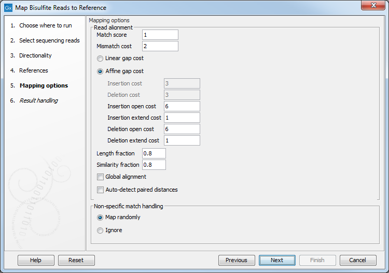Image resolution: width=389 pixels, height=273 pixels.
Task: Click the Gx application icon in title bar
Action: click(x=8, y=8)
